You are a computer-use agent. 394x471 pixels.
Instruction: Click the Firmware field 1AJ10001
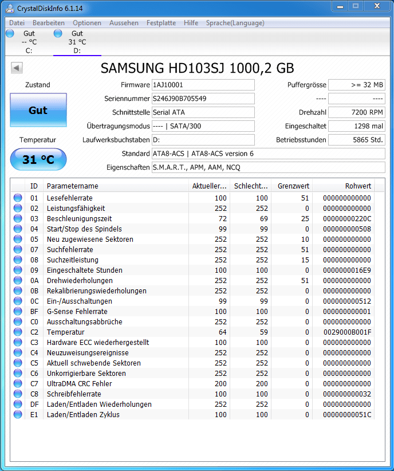pos(203,85)
